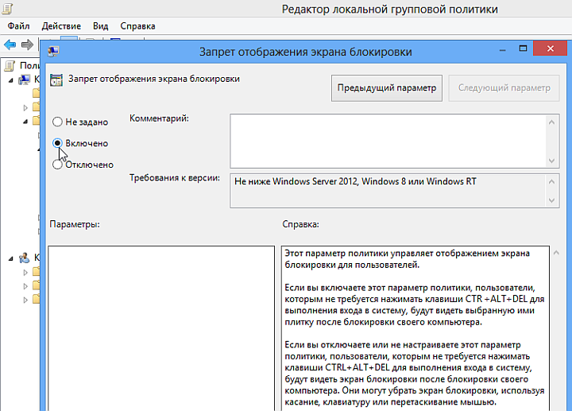Screen dimensions: 572x411
Task: Click the policy editor scroll icon in tree root
Action: pyautogui.click(x=10, y=65)
